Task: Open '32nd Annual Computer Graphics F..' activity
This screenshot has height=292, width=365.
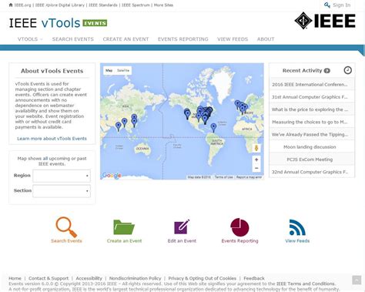Action: coord(312,172)
